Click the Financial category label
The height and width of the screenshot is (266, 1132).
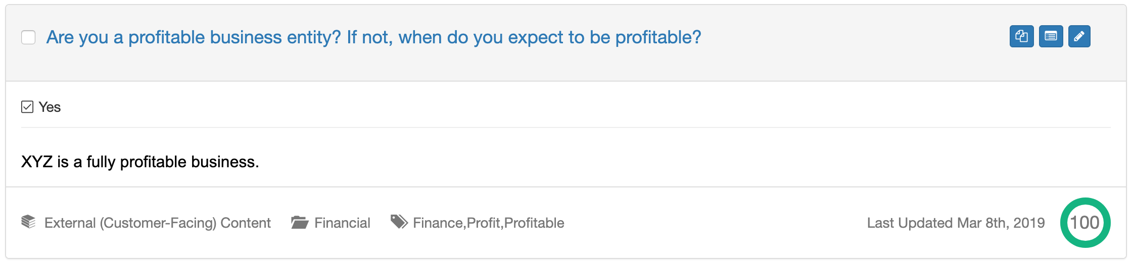[342, 223]
